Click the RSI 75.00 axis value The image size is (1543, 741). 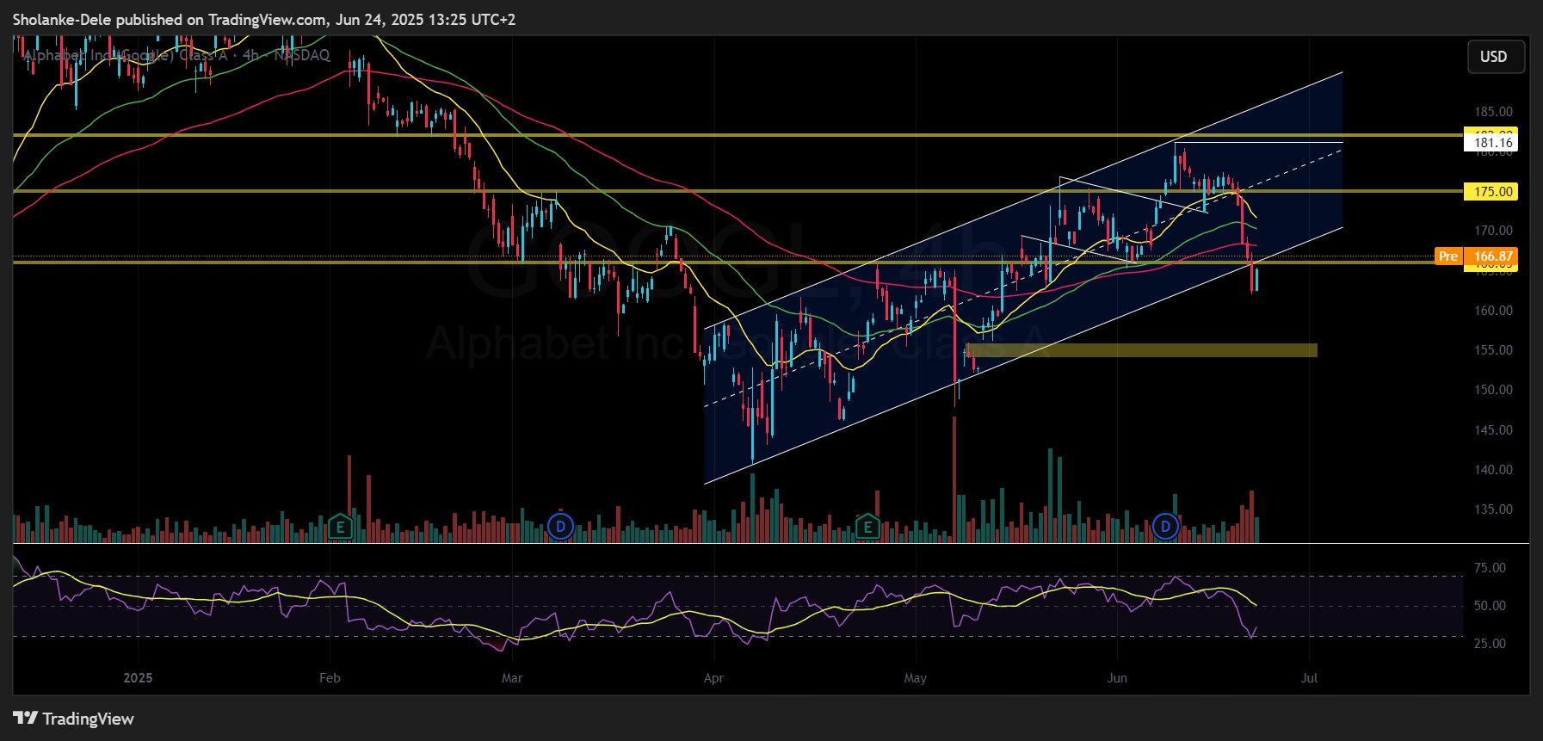[x=1490, y=568]
